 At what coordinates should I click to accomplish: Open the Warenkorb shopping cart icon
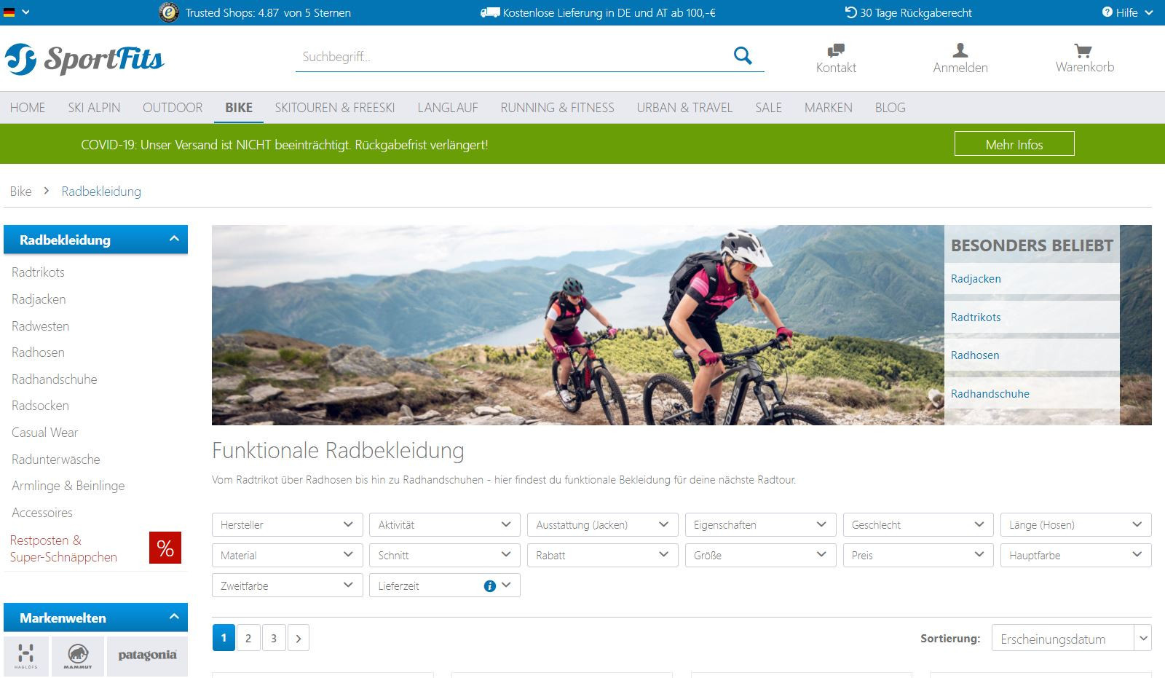(x=1083, y=50)
